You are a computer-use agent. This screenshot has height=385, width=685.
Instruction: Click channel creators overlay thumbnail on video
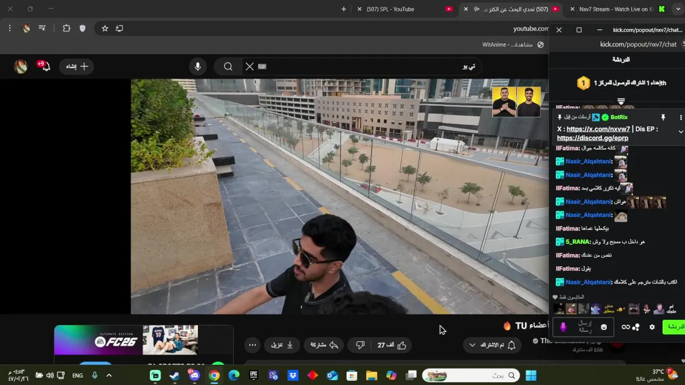(516, 102)
